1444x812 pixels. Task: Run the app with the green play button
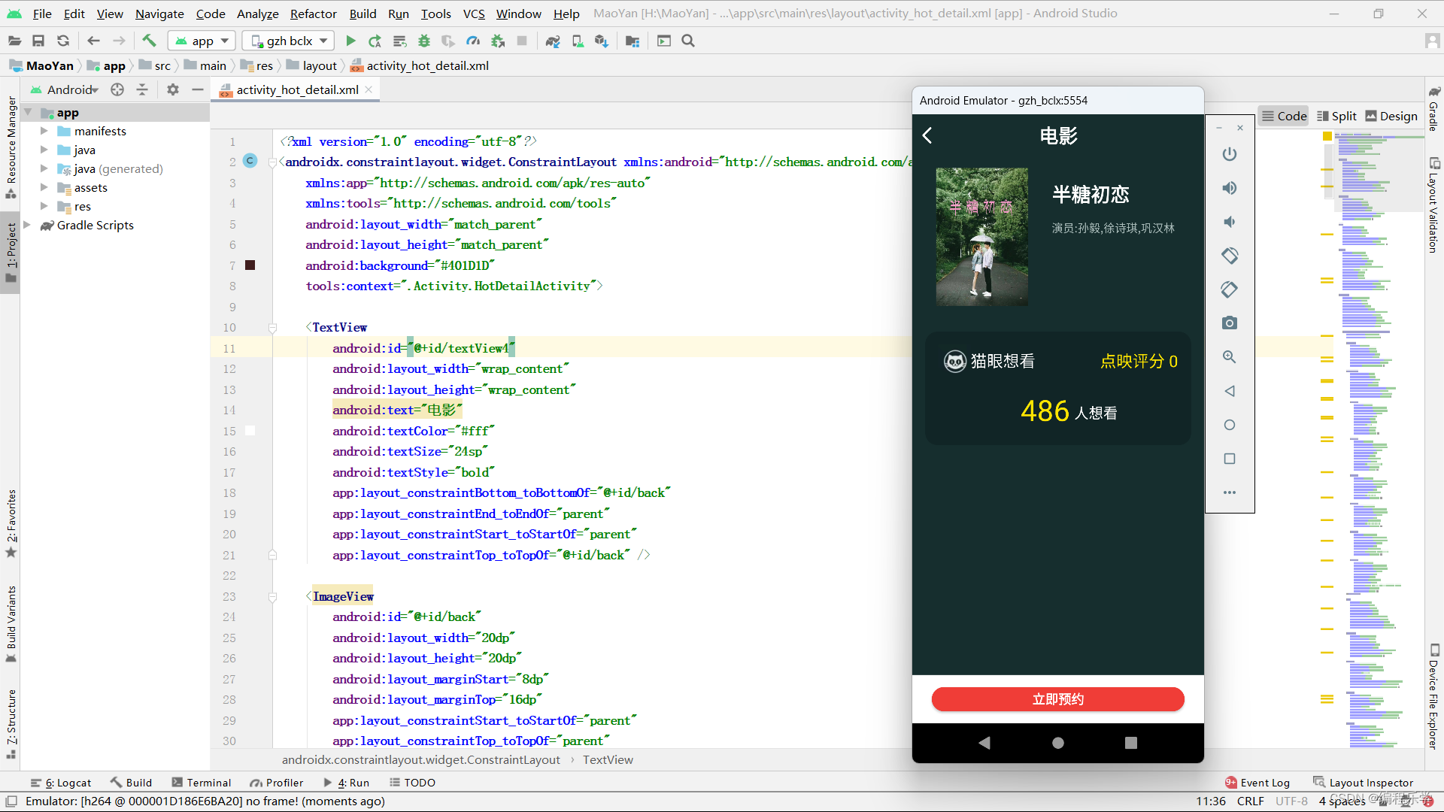(x=350, y=41)
